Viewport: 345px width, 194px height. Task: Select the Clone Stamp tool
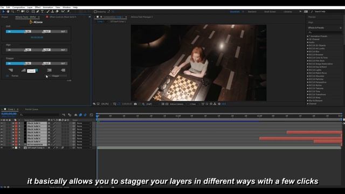coord(53,11)
